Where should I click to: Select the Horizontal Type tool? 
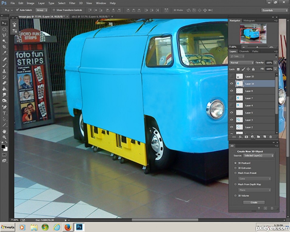tap(4, 113)
